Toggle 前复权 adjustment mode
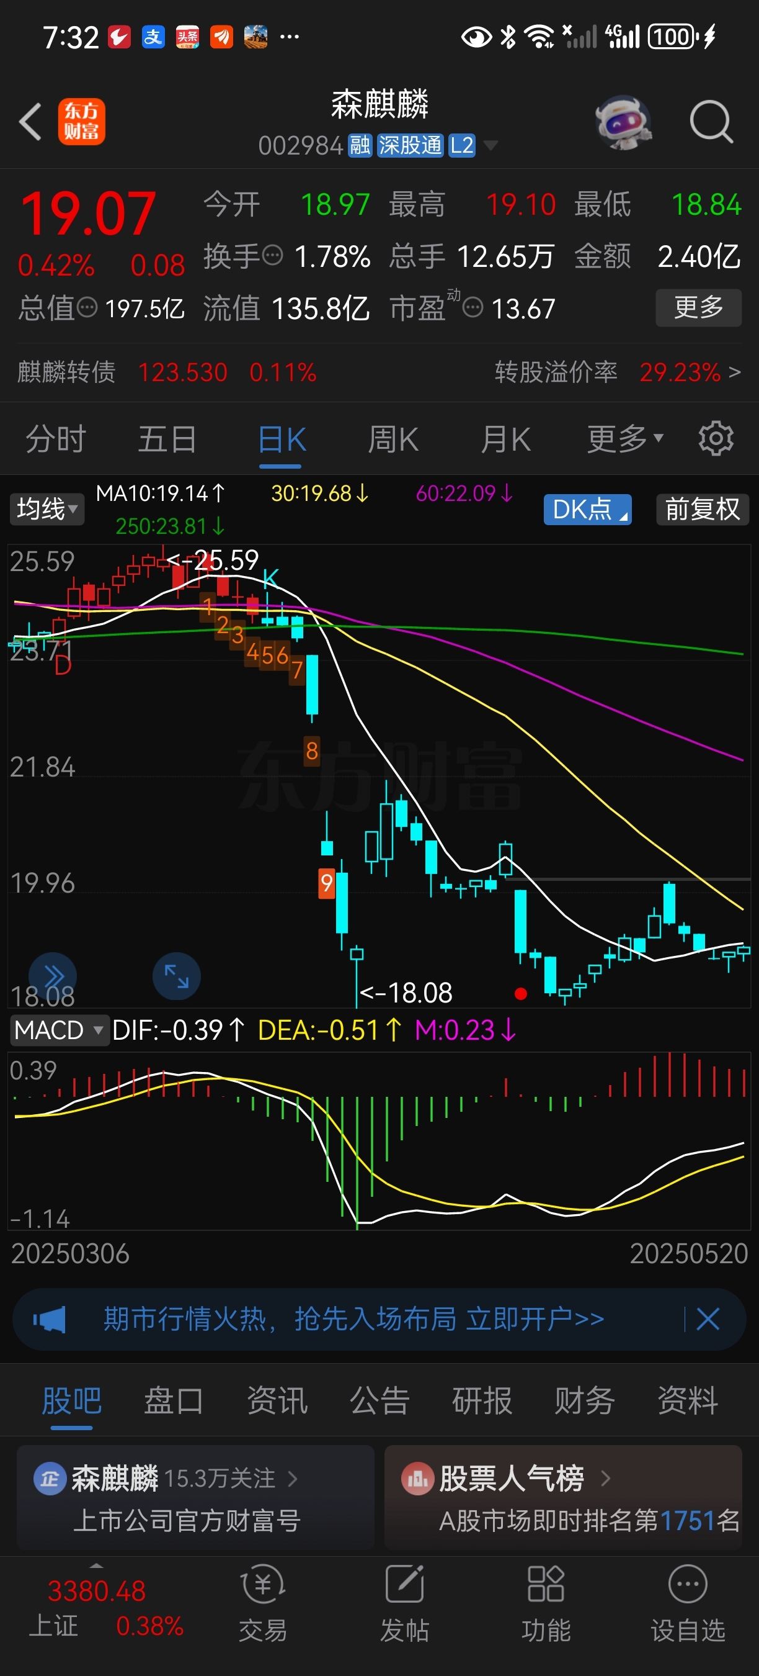 [x=703, y=509]
